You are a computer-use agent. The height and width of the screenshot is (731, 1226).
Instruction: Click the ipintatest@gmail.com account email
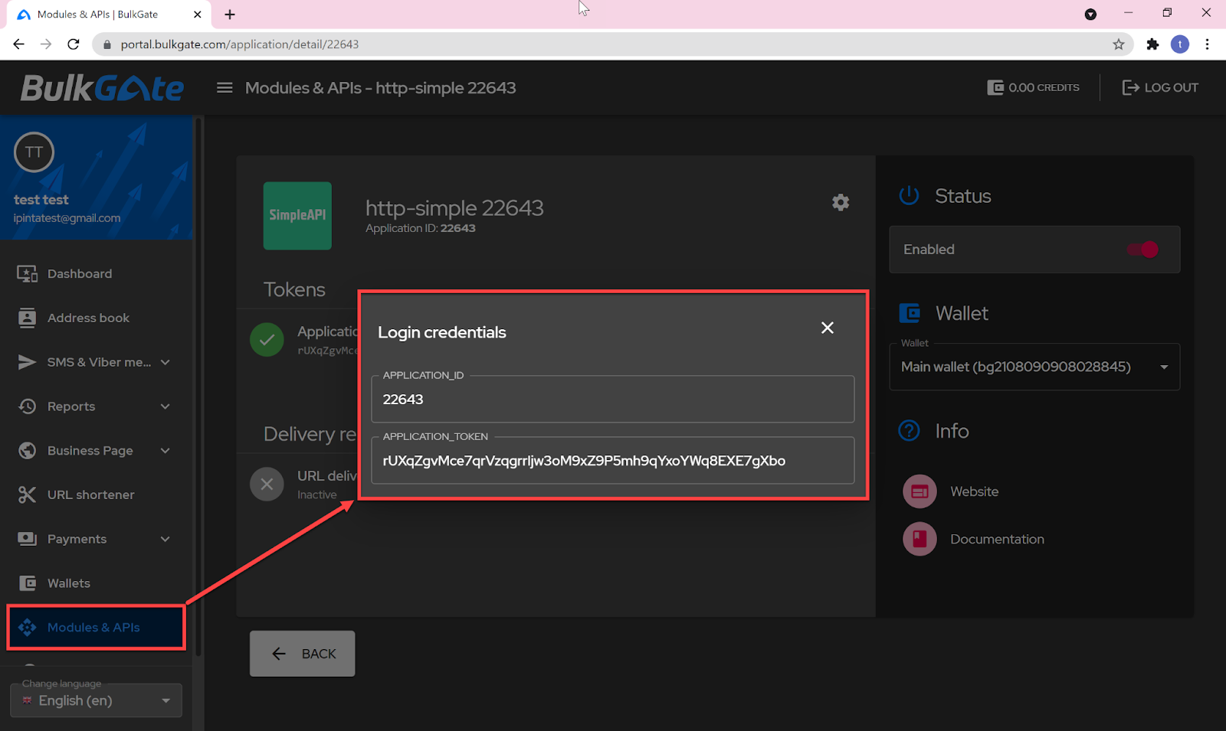pyautogui.click(x=67, y=218)
